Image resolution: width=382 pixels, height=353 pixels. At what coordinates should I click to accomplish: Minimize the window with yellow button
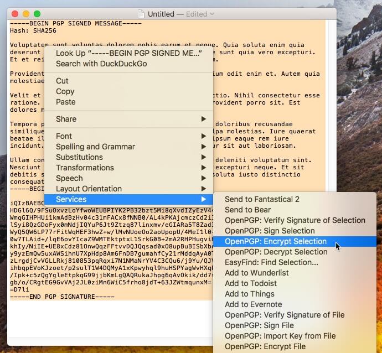(x=26, y=14)
